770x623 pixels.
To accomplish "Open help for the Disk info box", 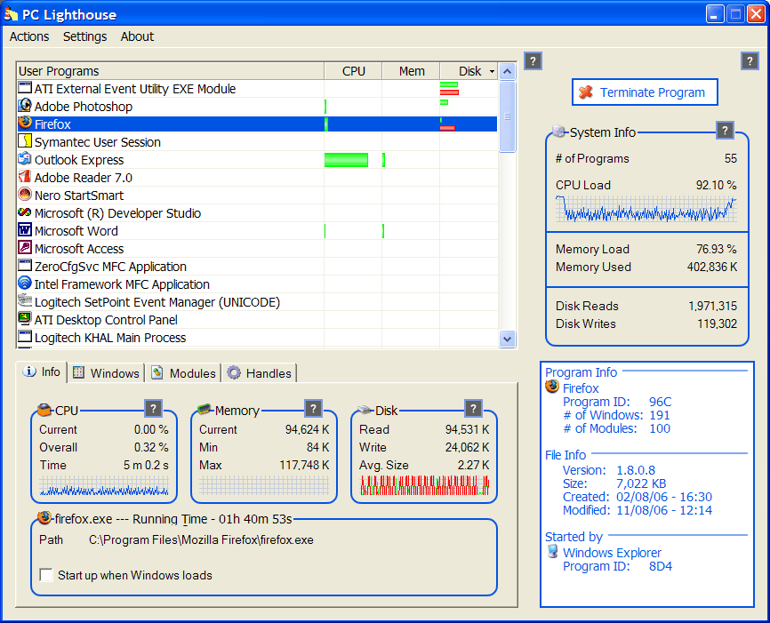I will [x=473, y=409].
